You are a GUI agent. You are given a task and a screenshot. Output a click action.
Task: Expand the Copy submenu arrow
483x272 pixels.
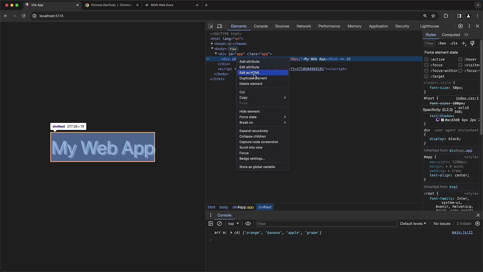[285, 97]
